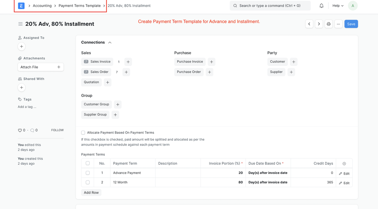Click the search command bar
Image resolution: width=378 pixels, height=209 pixels.
coord(270,6)
